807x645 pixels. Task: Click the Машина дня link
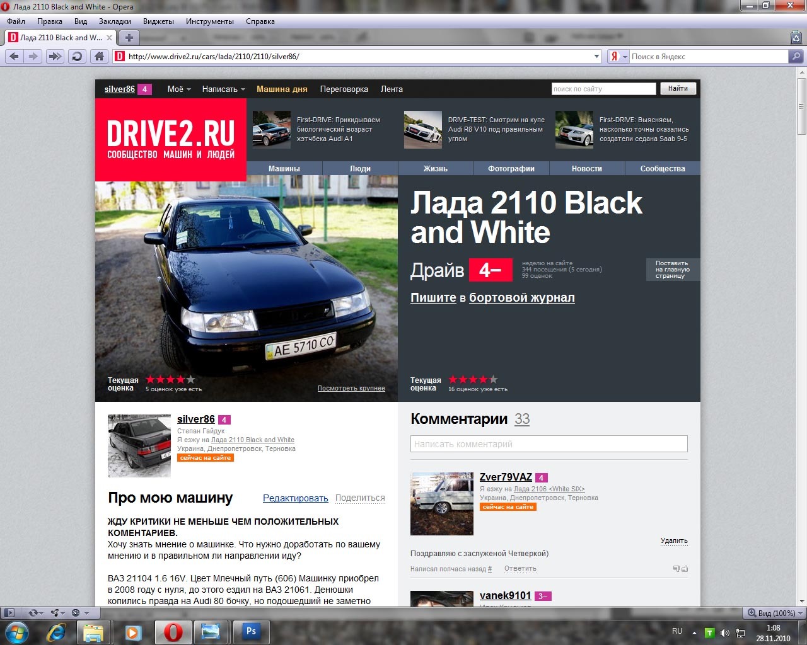[282, 89]
